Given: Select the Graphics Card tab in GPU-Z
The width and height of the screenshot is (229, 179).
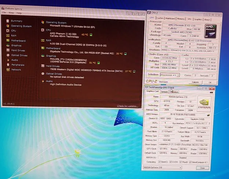Looking at the screenshot, I should pyautogui.click(x=152, y=91).
